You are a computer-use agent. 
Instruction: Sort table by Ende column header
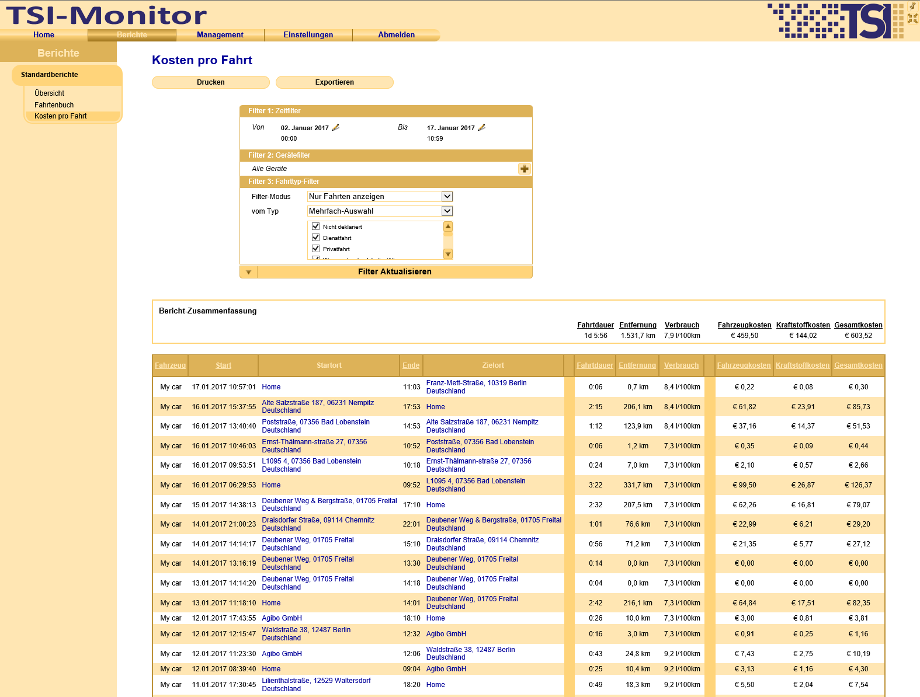coord(411,365)
